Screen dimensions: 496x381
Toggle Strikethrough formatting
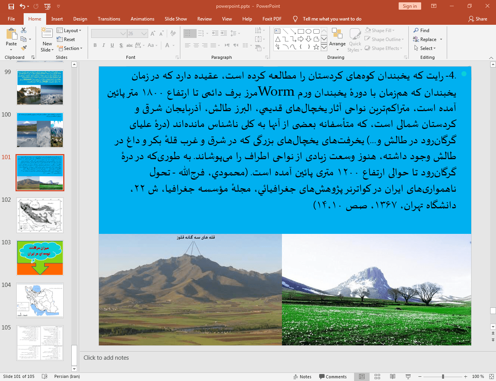(x=130, y=45)
